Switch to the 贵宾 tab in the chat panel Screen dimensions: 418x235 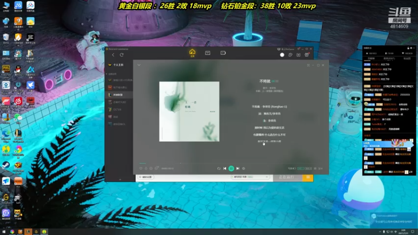389,58
